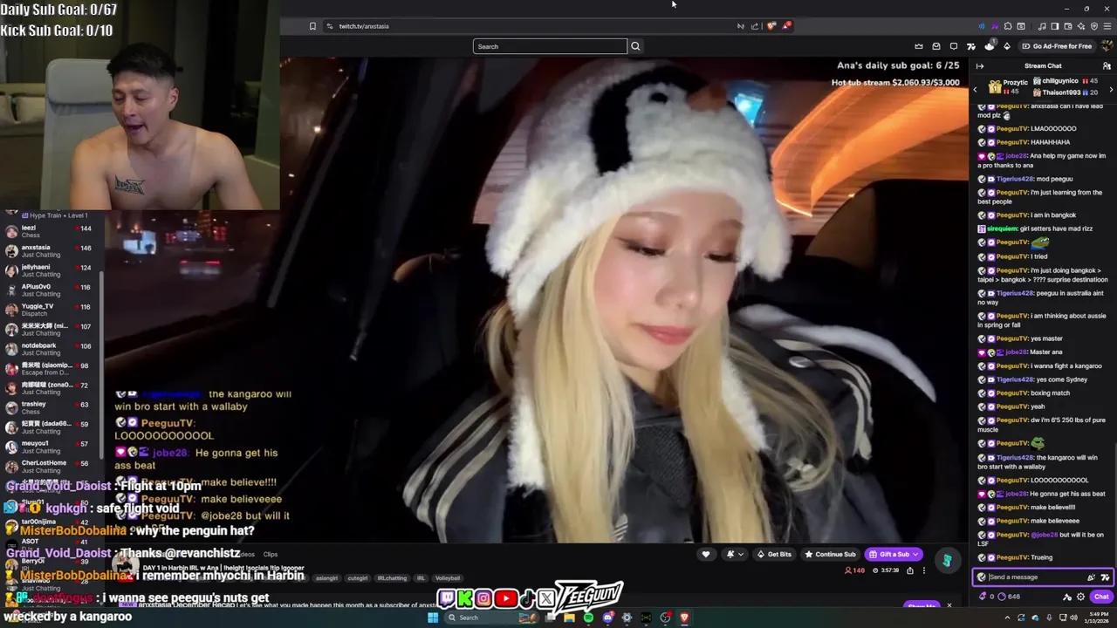
Task: Open the Brave Leo AI sparkle icon
Action: (x=1081, y=26)
